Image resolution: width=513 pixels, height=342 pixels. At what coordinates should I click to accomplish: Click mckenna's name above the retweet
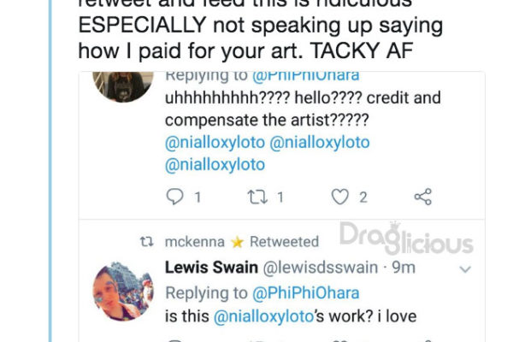tap(195, 242)
